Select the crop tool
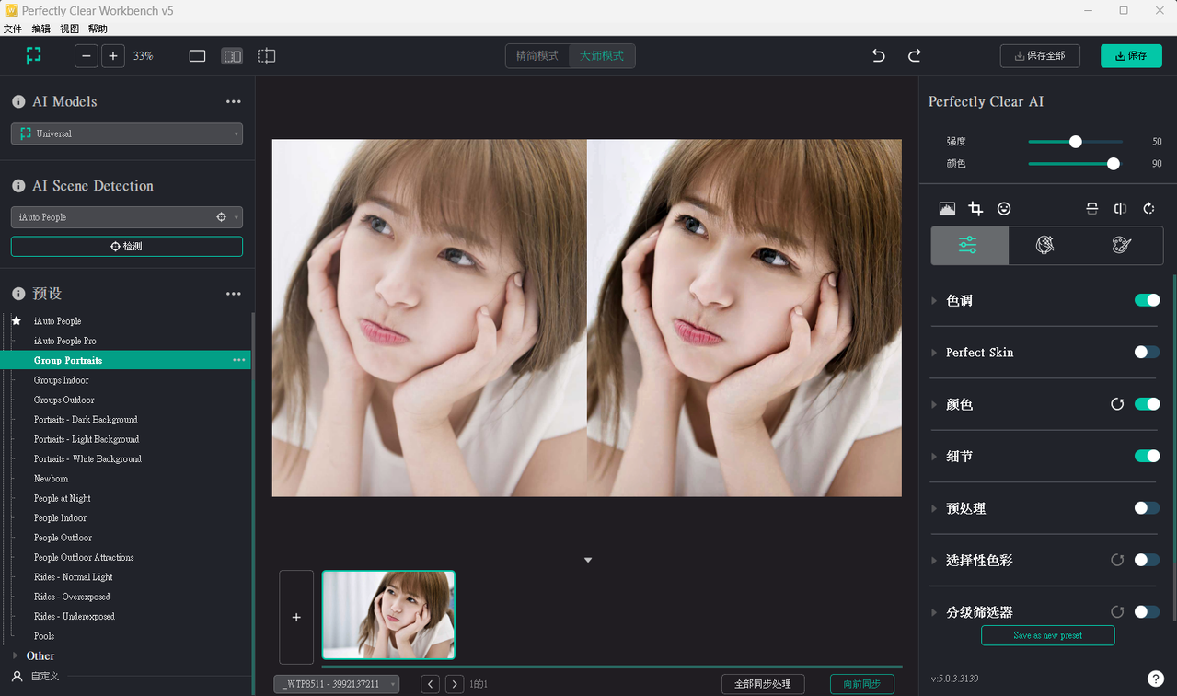Viewport: 1177px width, 696px height. pos(975,209)
